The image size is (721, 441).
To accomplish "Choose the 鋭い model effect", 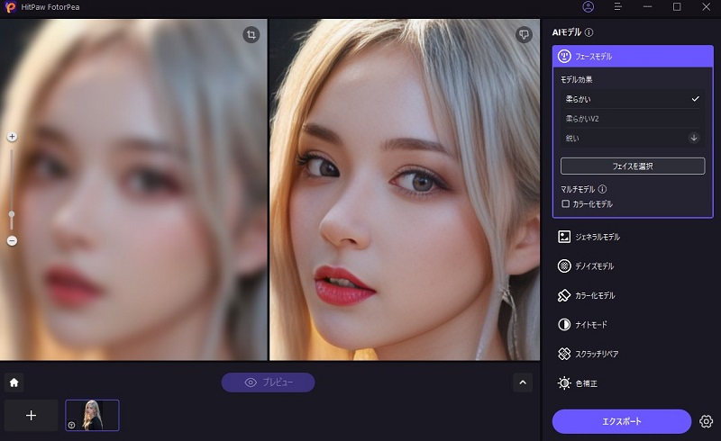I will coord(633,138).
